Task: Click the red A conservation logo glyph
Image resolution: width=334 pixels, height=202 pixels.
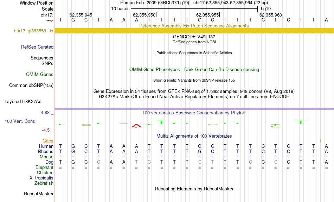Action: coord(136,126)
